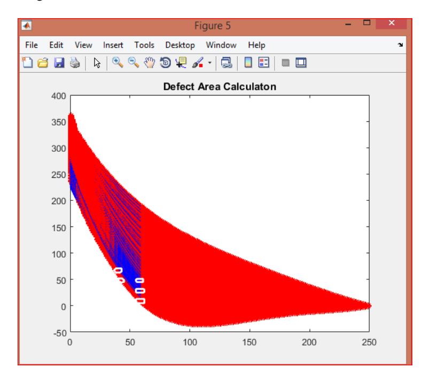Close the Figure 5 window
The image size is (430, 383).
pos(392,24)
